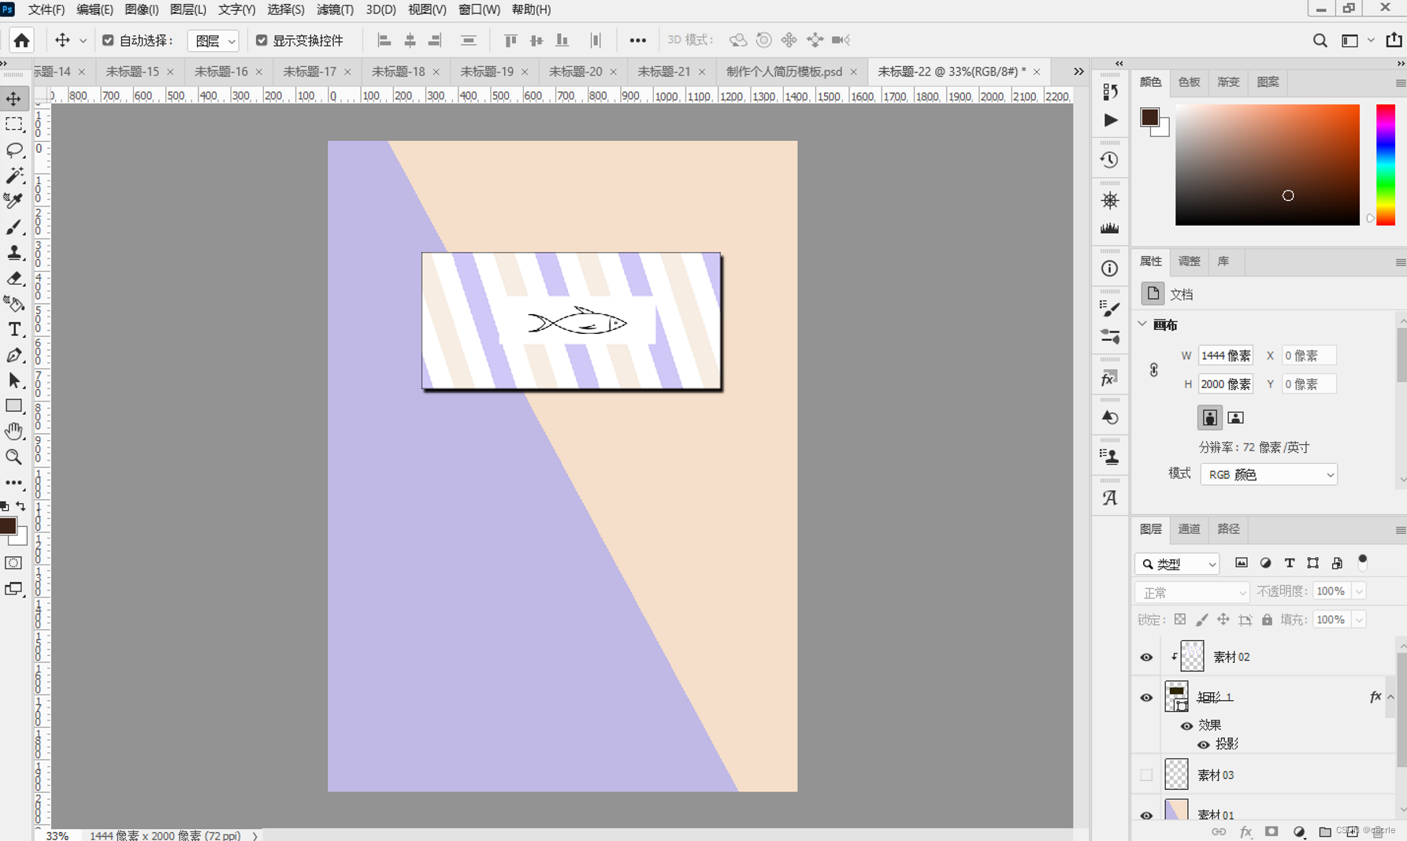The width and height of the screenshot is (1407, 841).
Task: Toggle the 显示变换控件 checkbox
Action: pyautogui.click(x=262, y=40)
